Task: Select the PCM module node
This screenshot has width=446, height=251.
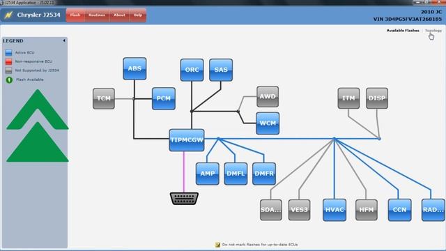Action: [x=164, y=98]
